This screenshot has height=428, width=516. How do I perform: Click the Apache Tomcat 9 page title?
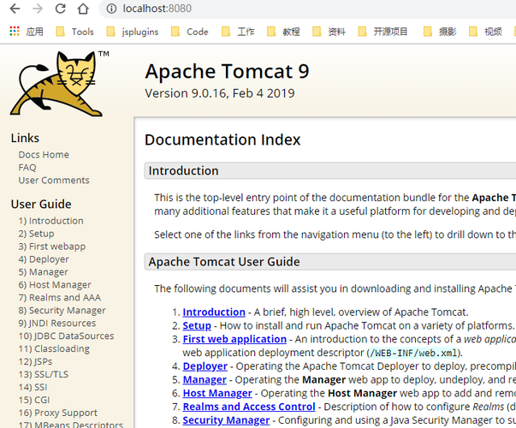point(227,71)
